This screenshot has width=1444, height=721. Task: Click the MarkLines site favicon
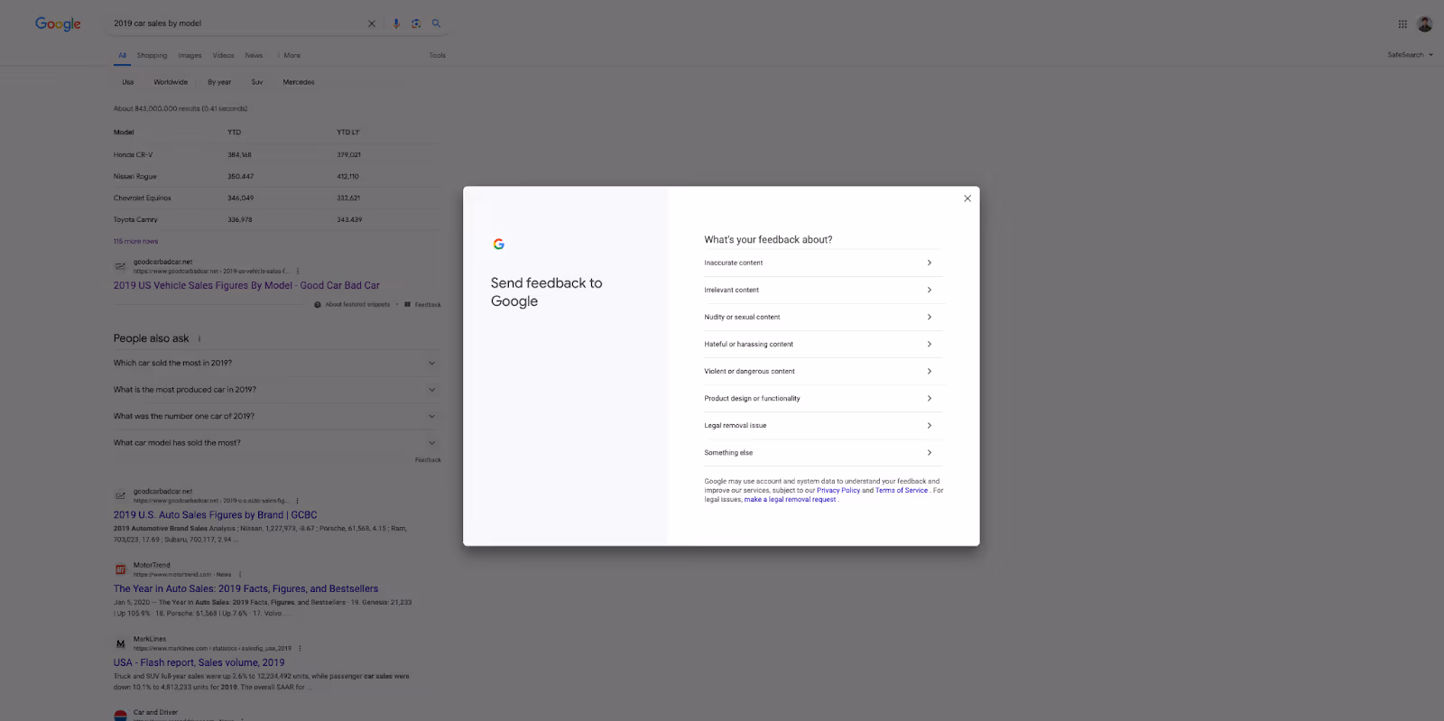120,643
